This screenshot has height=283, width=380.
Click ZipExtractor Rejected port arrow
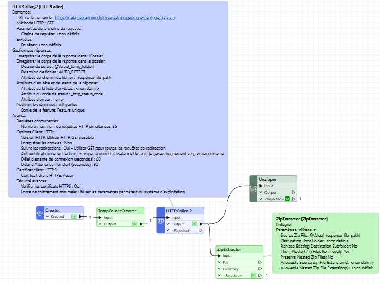(x=260, y=275)
